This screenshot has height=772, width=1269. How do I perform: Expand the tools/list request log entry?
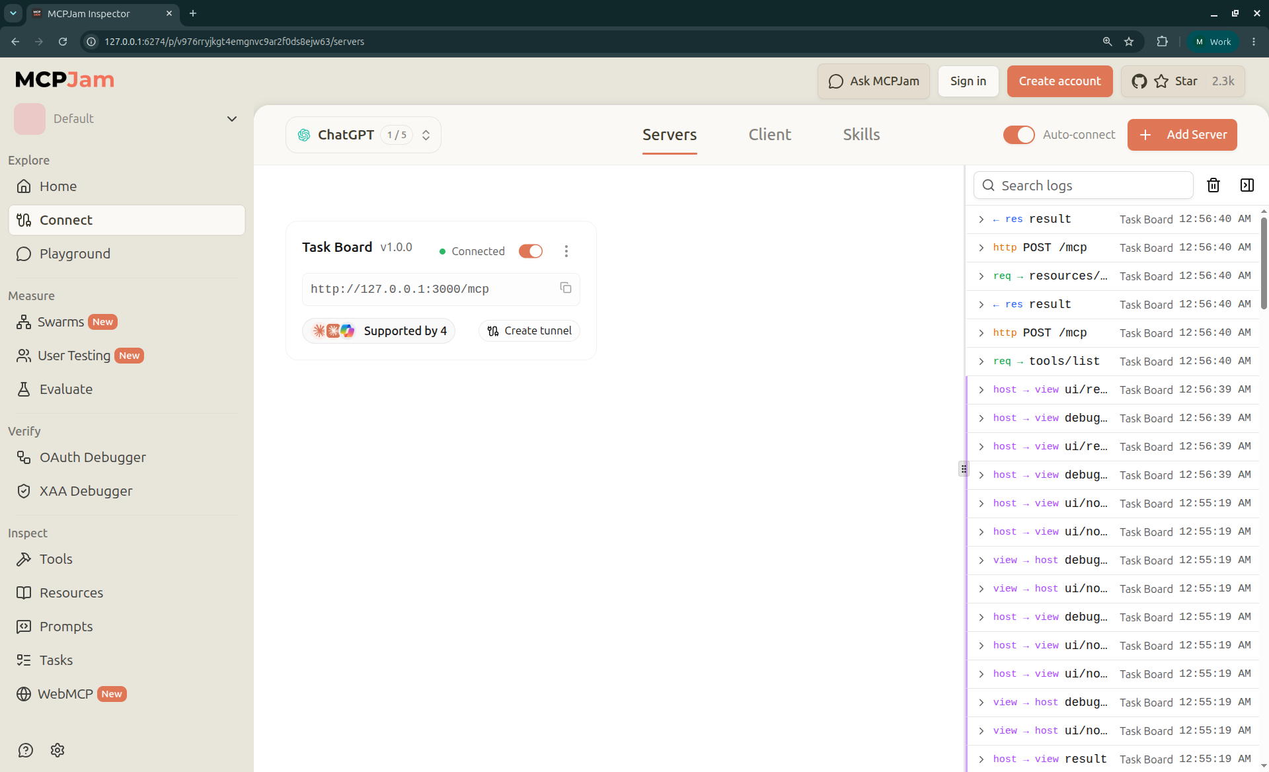(1113, 362)
